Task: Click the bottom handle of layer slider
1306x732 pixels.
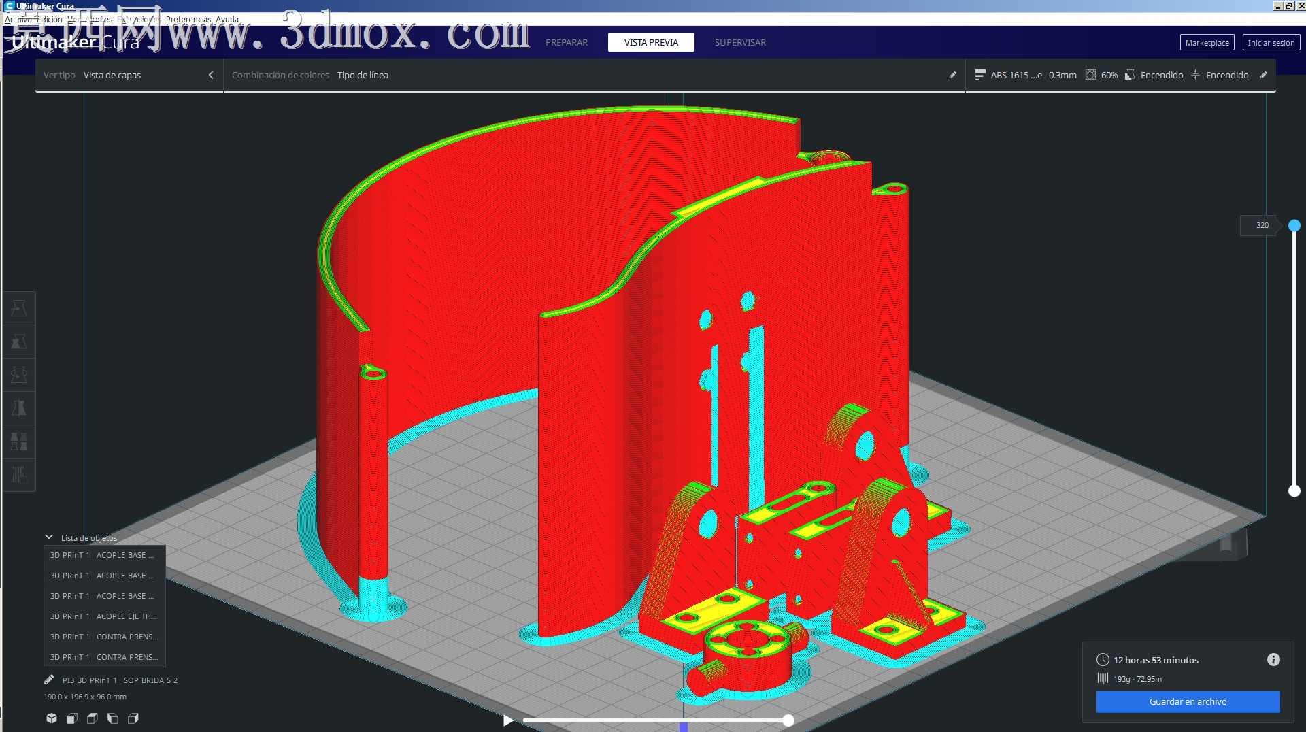Action: click(x=1294, y=490)
